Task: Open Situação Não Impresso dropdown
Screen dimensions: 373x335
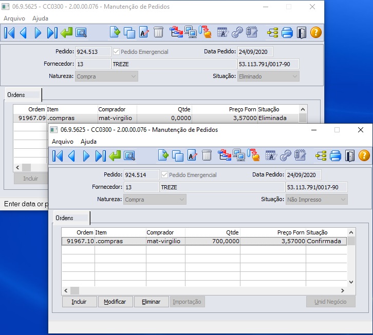Action: [316, 200]
